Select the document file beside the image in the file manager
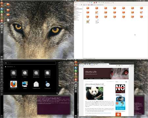This screenshot has width=148, height=118. click(x=97, y=21)
